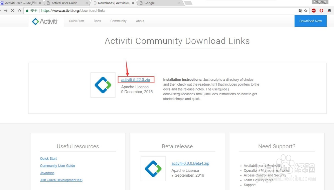Click the 'Need Support?' heading
This screenshot has width=334, height=190.
click(x=277, y=146)
